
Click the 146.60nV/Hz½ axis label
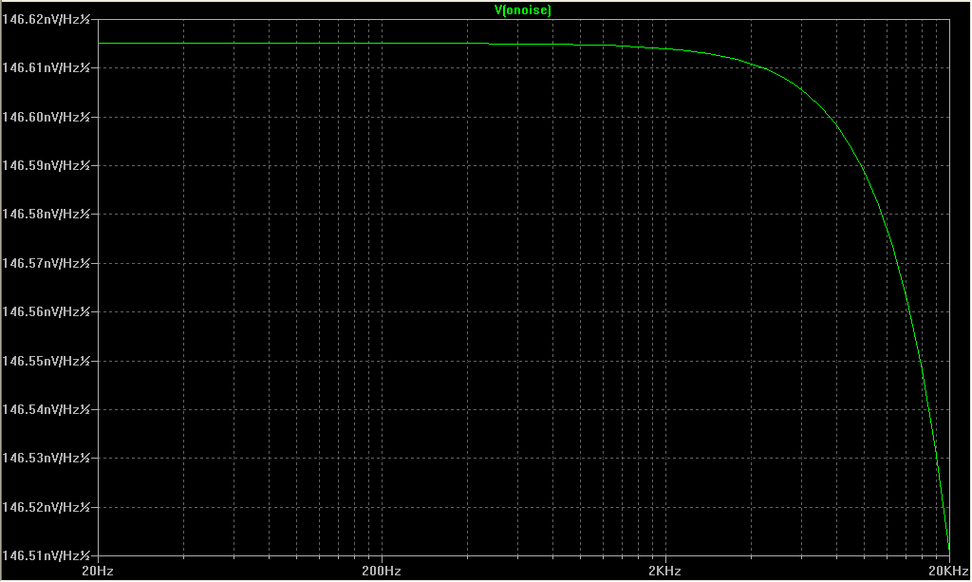coord(47,117)
